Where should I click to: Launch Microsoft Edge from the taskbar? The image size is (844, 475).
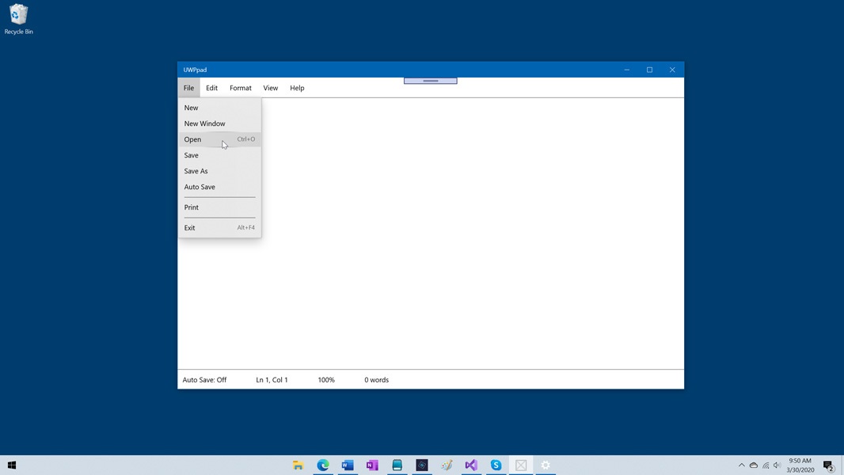323,465
